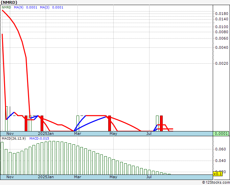The width and height of the screenshot is (230, 185).
Task: Click the green 0.0001 current price tag
Action: tap(221, 133)
